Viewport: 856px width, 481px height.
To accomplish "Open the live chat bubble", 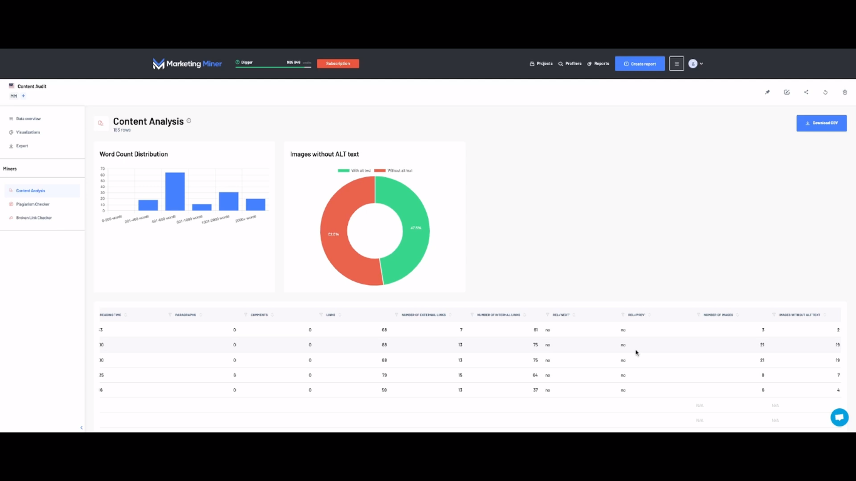I will click(x=839, y=417).
